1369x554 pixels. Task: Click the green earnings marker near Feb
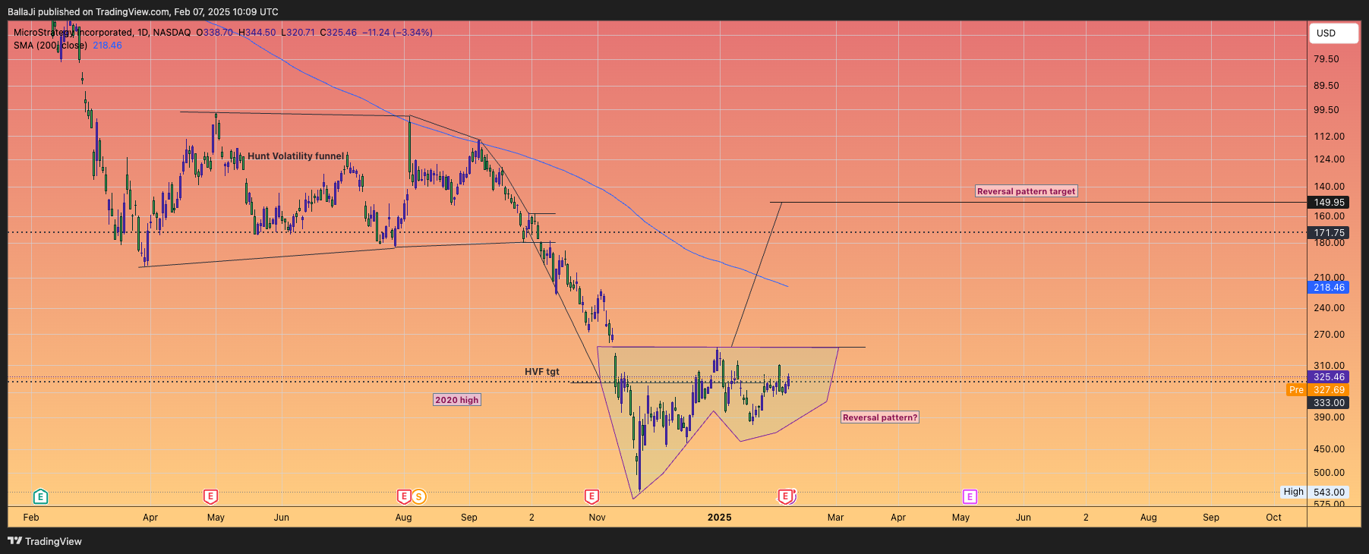(40, 497)
